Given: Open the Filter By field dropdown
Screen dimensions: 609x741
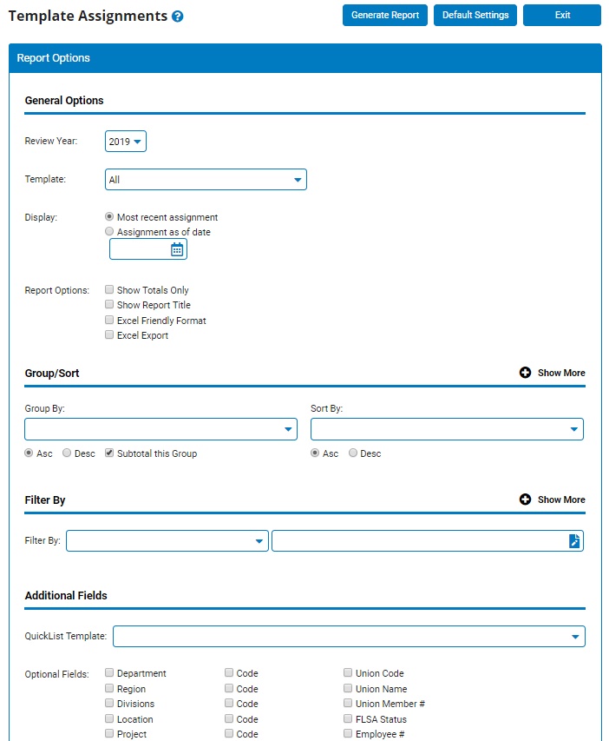Looking at the screenshot, I should click(x=167, y=540).
